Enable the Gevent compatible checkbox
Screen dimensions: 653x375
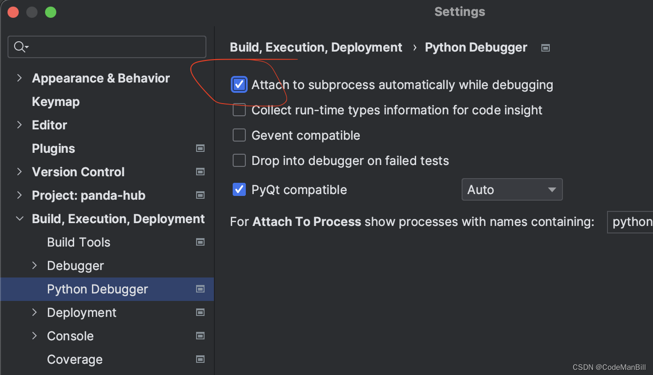239,135
